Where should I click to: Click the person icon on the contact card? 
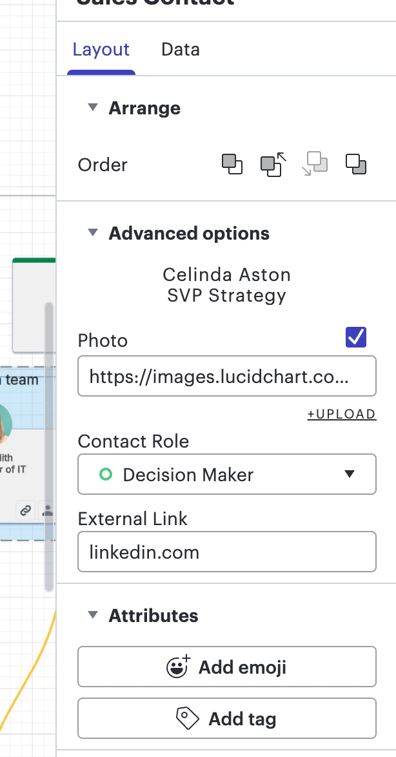click(48, 510)
